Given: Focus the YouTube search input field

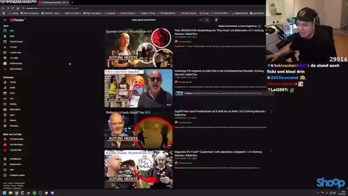Looking at the screenshot, I should coord(164,20).
